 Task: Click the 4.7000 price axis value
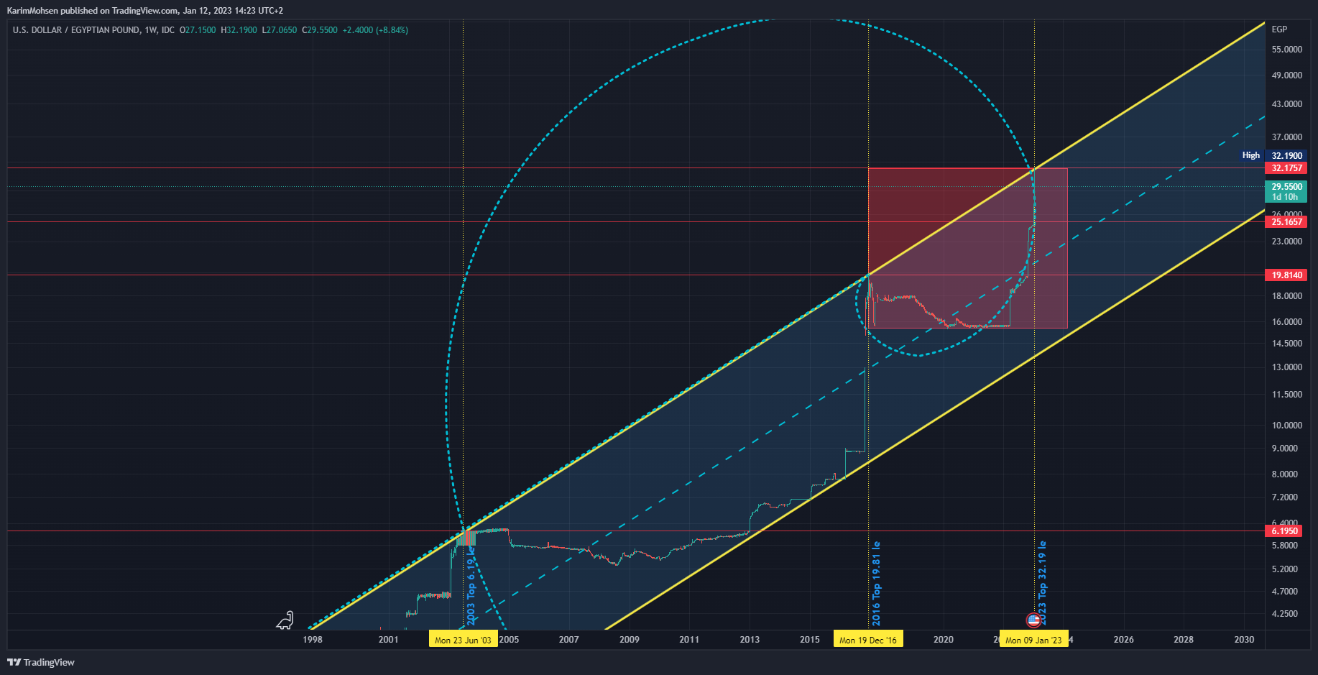1285,592
